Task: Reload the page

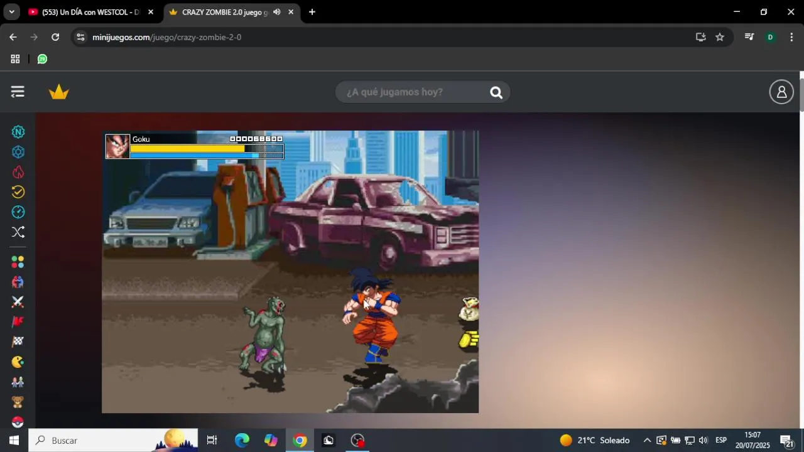Action: pos(55,37)
